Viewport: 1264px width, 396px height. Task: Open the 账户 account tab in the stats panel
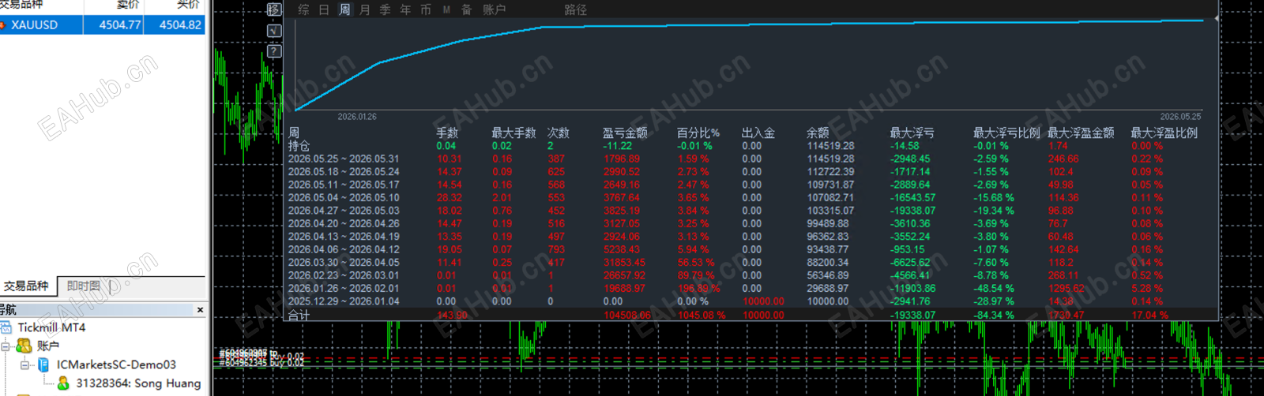[x=495, y=9]
